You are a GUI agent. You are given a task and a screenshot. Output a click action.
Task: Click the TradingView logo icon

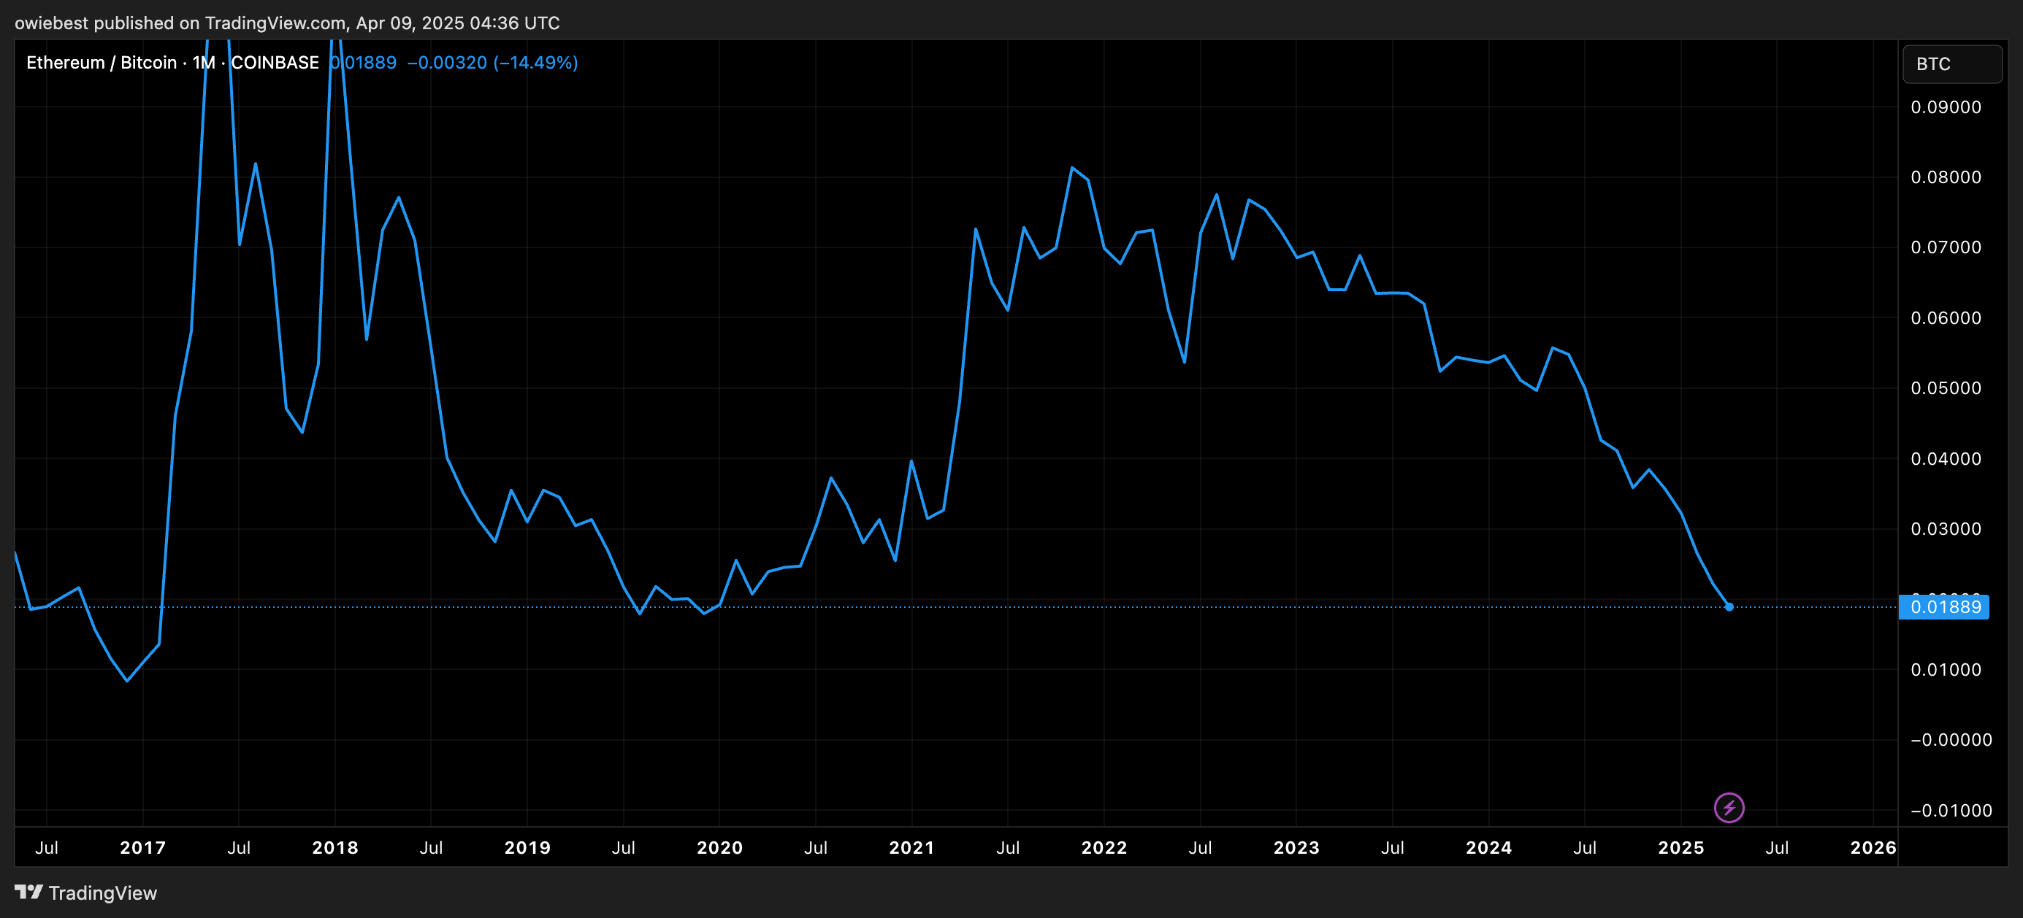[28, 892]
